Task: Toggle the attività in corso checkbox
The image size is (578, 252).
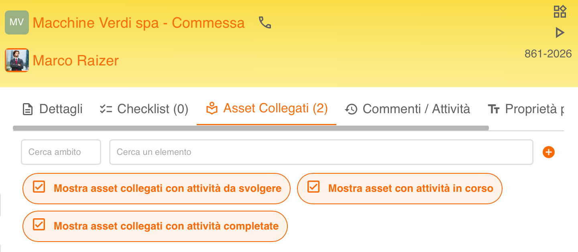Action: [x=313, y=187]
